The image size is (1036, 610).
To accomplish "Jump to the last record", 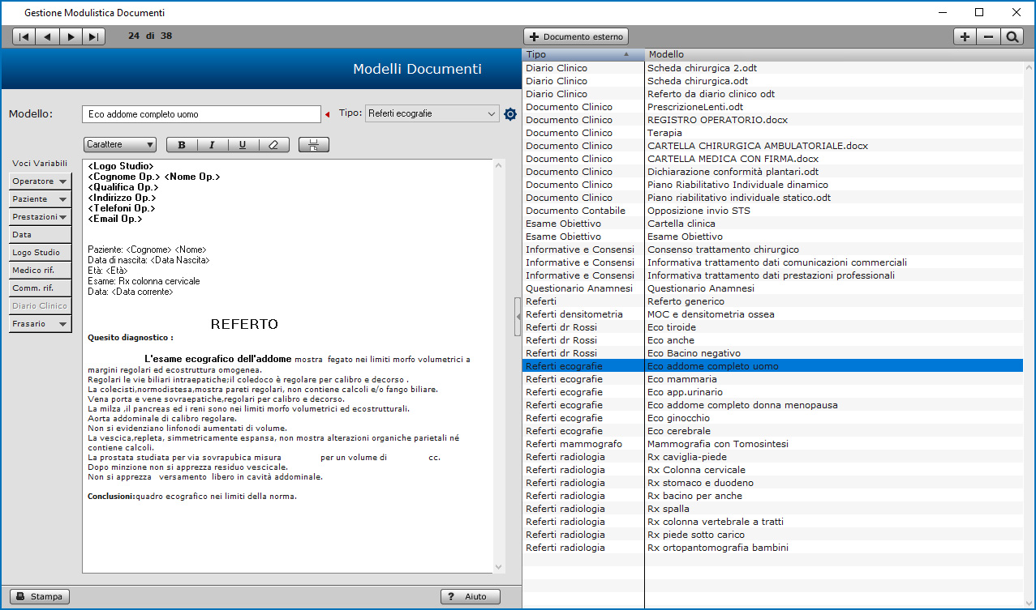I will [x=93, y=36].
